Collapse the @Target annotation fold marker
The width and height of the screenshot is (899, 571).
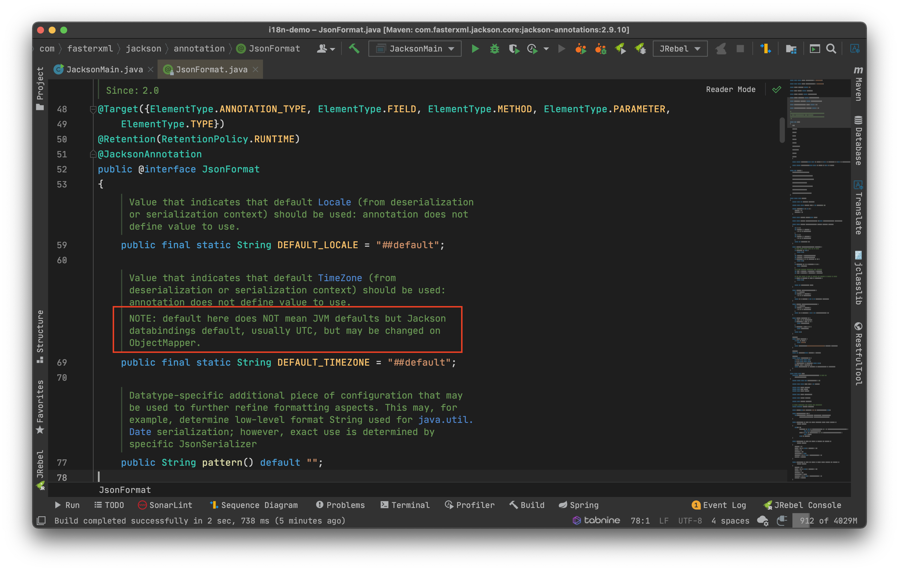(93, 109)
